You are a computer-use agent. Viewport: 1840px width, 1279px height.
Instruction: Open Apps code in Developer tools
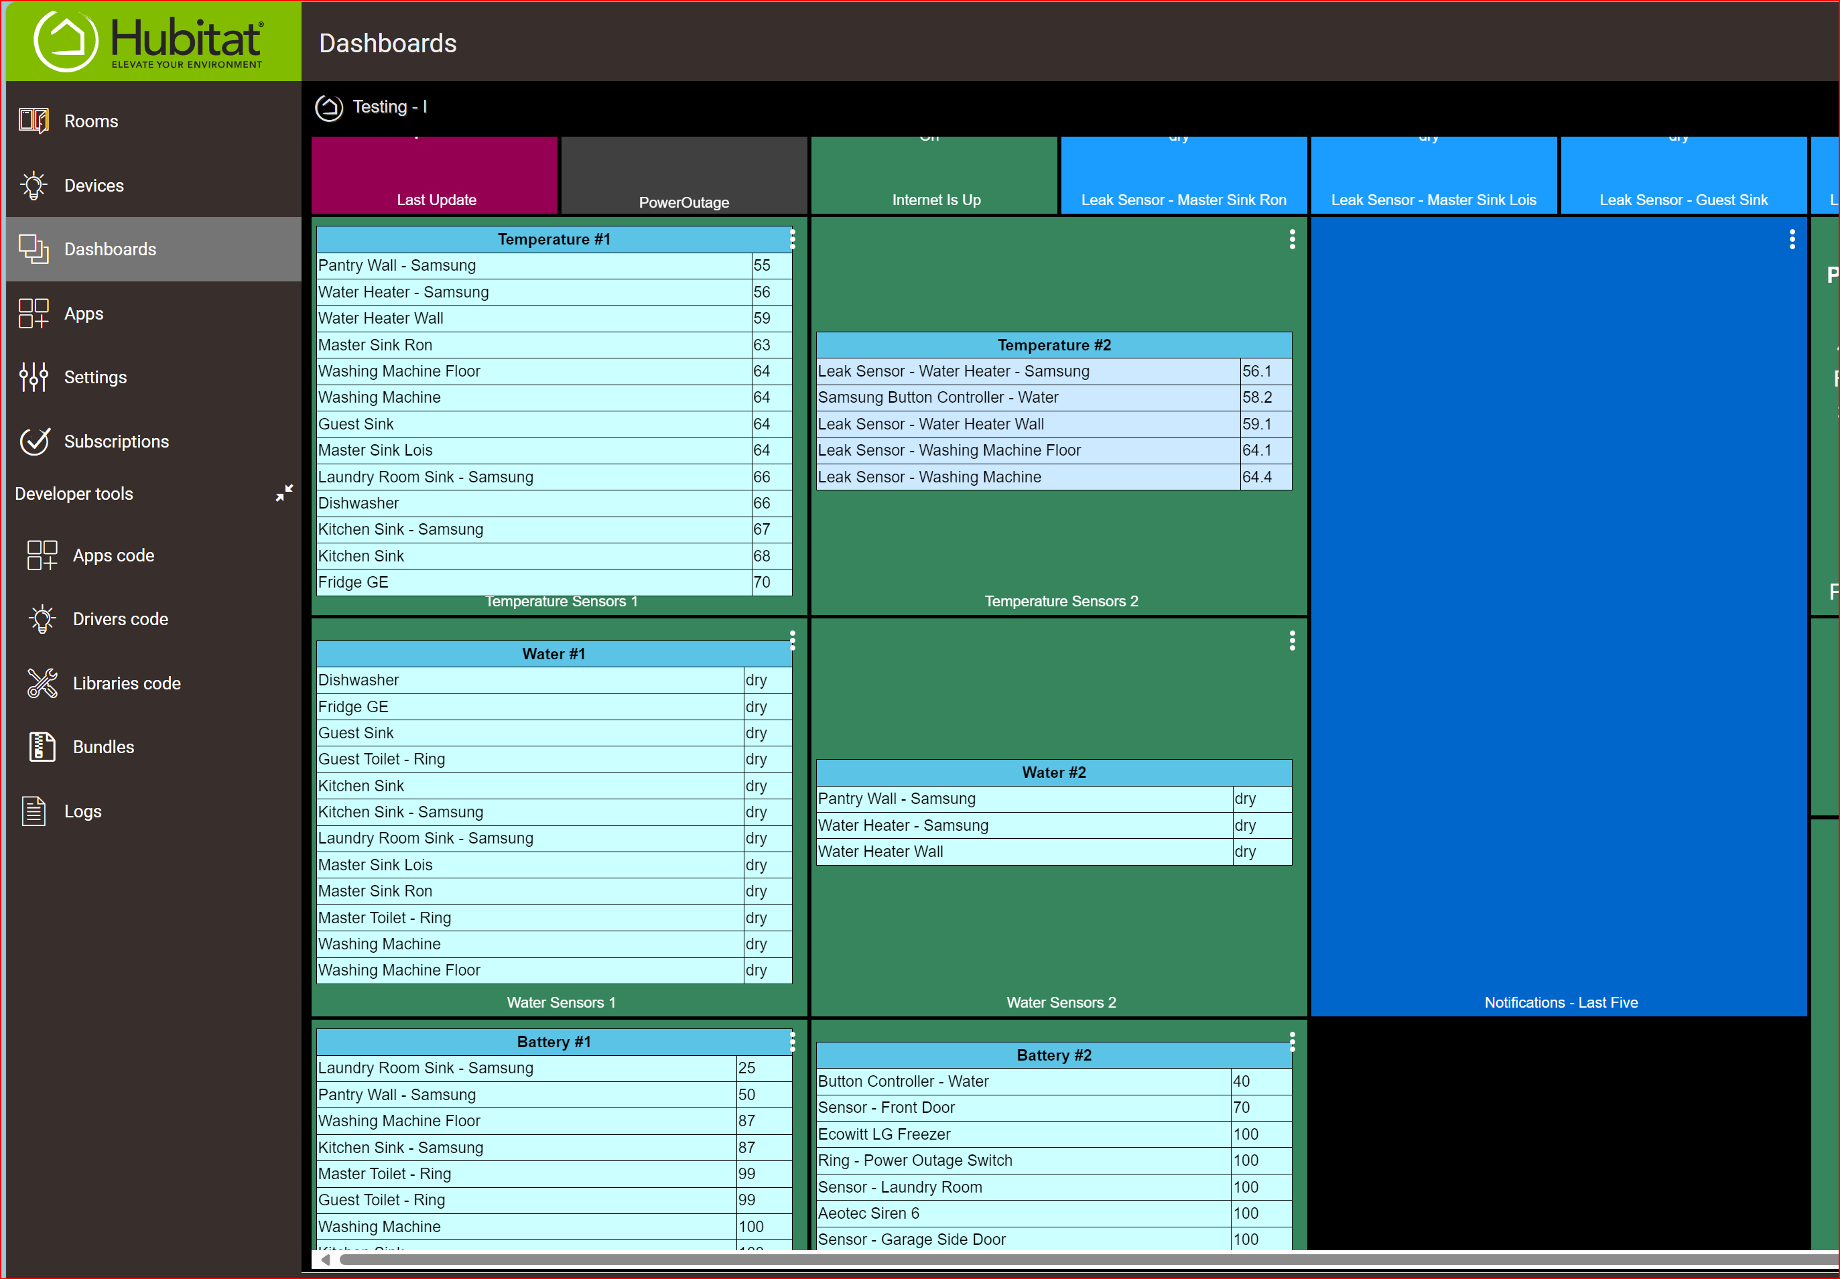pyautogui.click(x=41, y=555)
